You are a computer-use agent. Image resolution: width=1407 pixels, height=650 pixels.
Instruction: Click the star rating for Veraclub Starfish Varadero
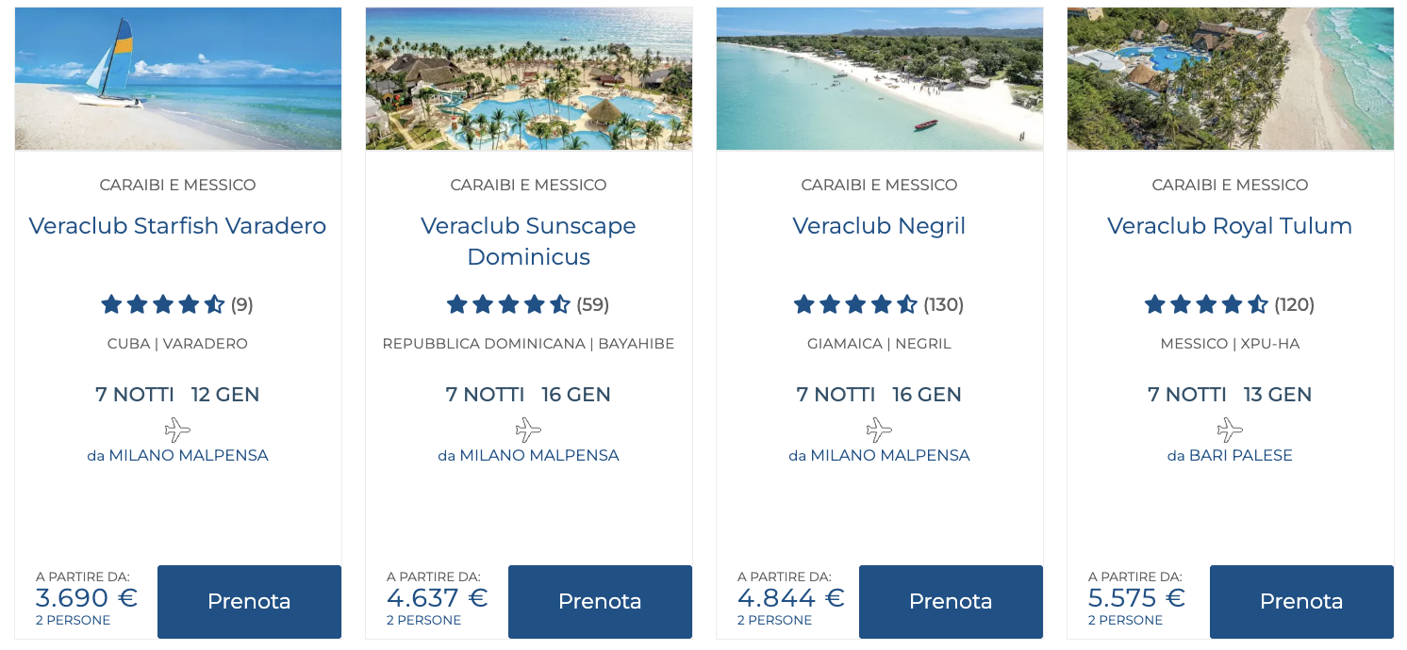coord(163,304)
